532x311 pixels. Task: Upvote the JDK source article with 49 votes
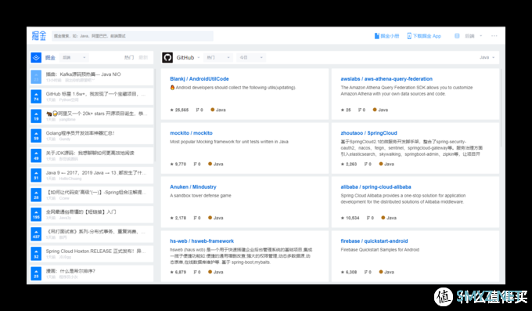[36, 156]
